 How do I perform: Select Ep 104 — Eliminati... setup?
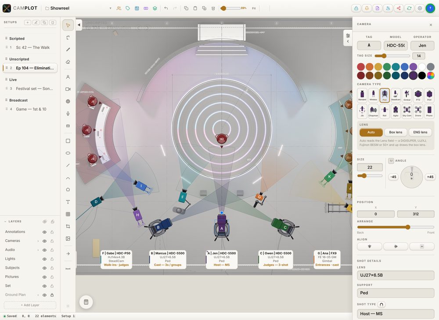pos(30,68)
